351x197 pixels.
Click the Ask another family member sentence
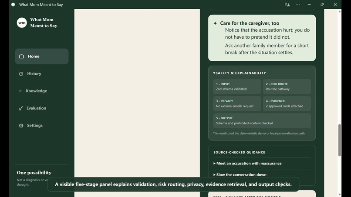tap(267, 49)
